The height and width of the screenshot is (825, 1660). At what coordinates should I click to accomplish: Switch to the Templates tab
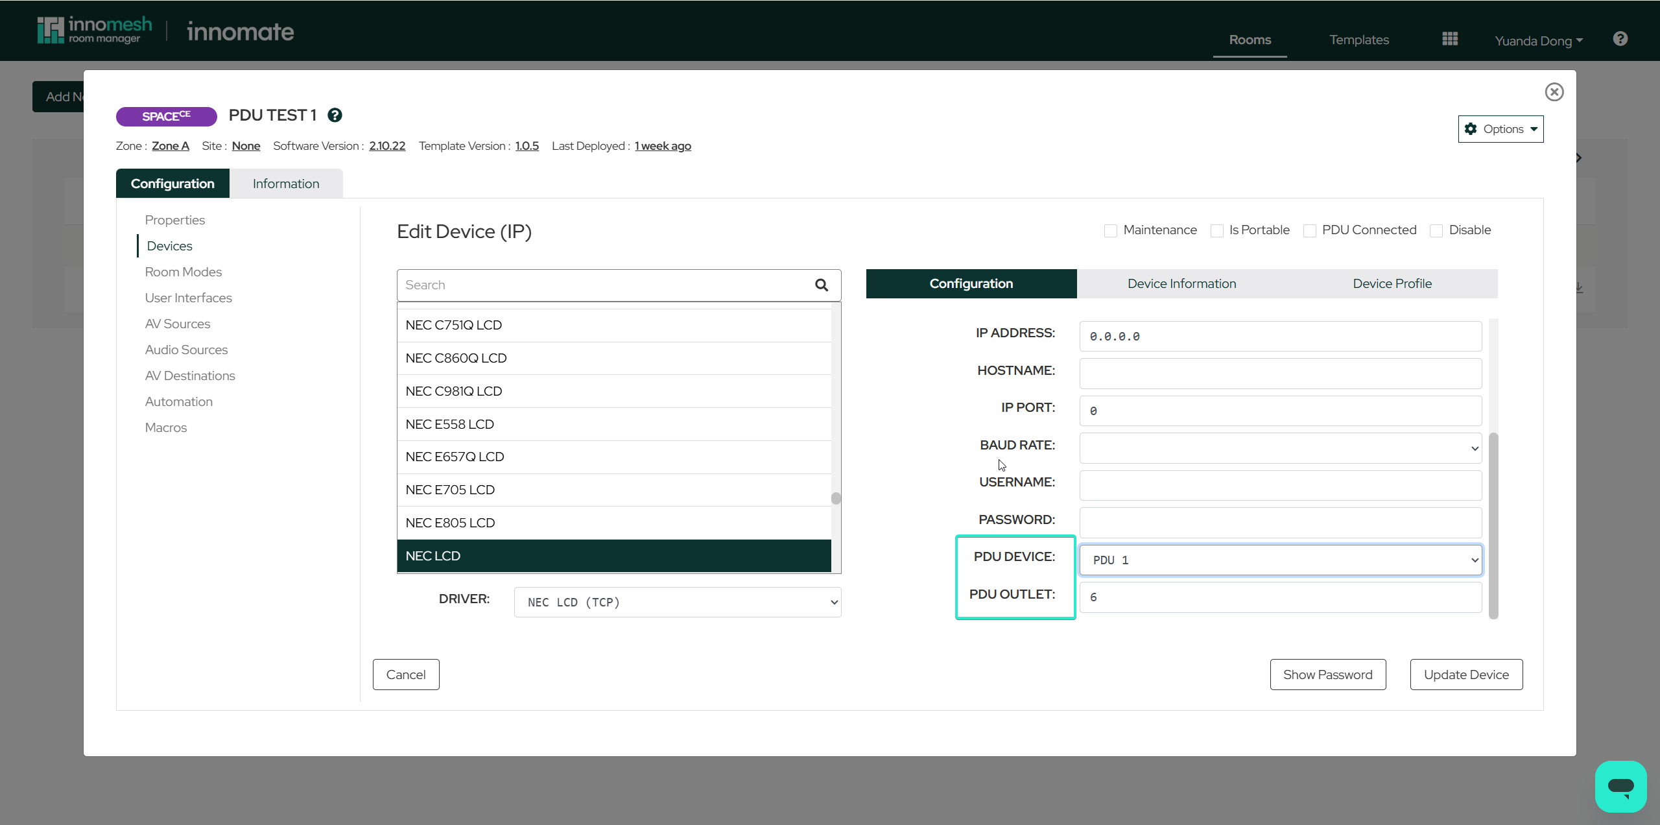click(1359, 40)
